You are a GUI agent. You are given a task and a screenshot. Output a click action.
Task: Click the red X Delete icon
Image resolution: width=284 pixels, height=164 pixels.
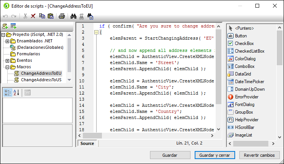(33, 16)
